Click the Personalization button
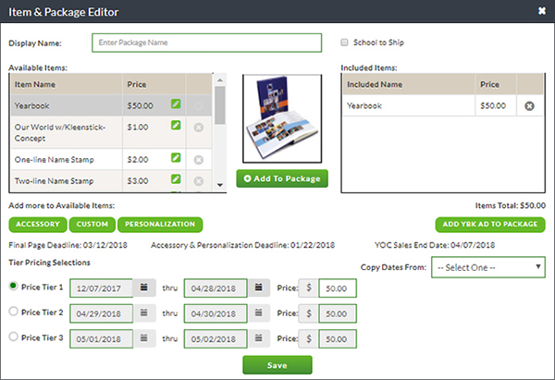 tap(161, 224)
